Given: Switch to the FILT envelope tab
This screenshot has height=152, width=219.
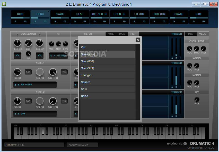Looking at the screenshot, I should [x=133, y=34].
